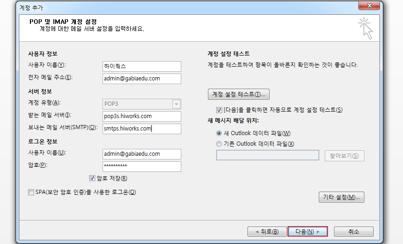Select 기존 Outlook 데이터 파일 radio option

click(219, 144)
